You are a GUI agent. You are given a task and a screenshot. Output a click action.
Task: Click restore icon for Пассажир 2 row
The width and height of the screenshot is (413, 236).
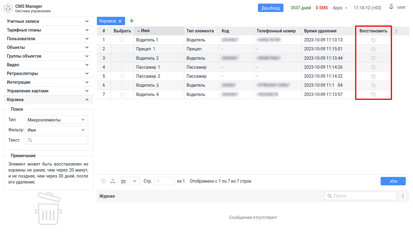373,76
